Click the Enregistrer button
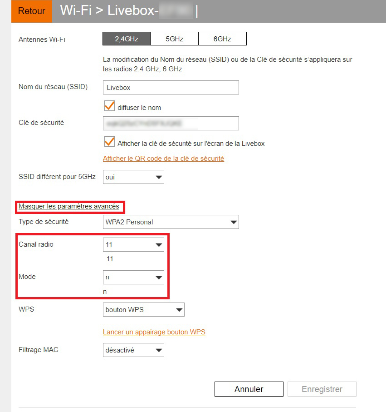The image size is (386, 412). point(322,389)
